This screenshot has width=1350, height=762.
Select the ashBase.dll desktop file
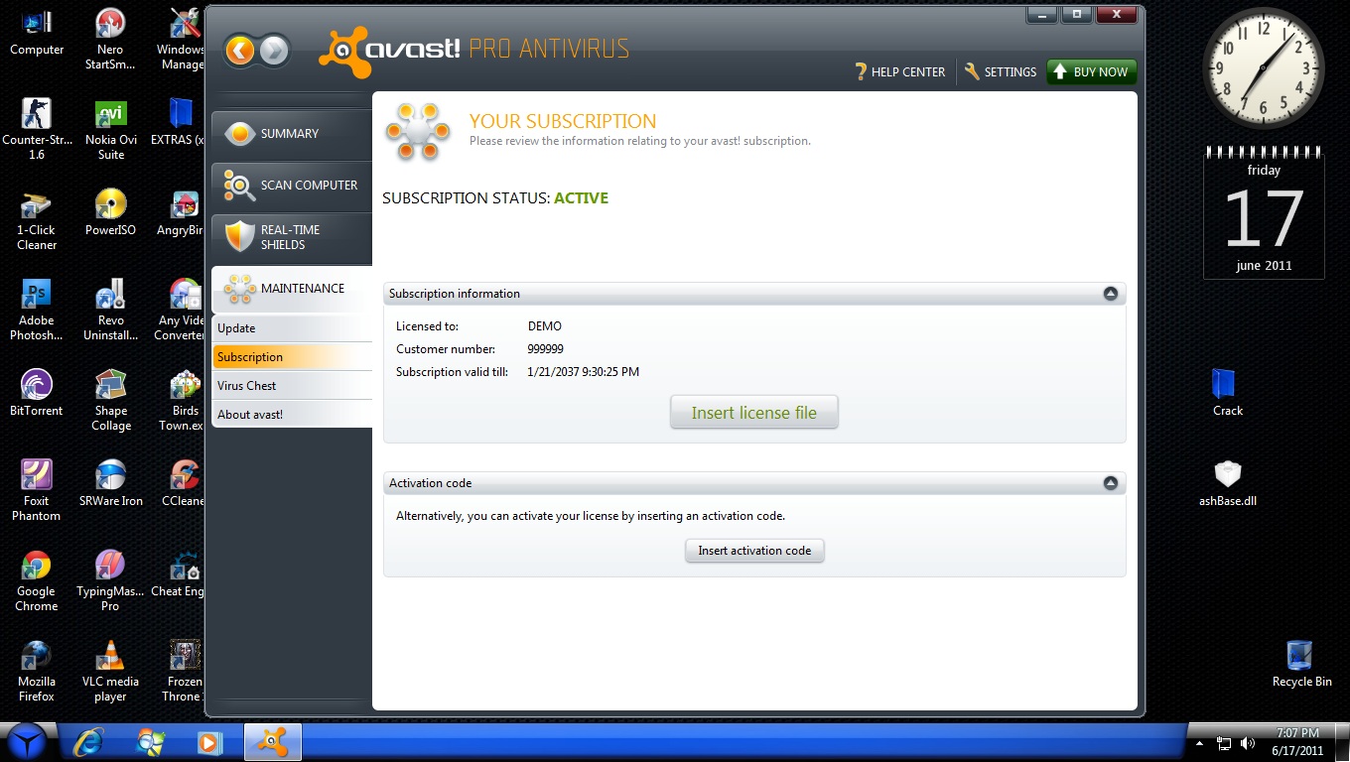(1227, 483)
